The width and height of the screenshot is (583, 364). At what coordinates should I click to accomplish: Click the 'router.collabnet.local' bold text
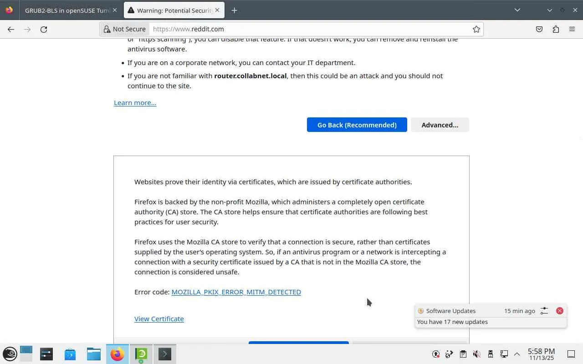(251, 76)
